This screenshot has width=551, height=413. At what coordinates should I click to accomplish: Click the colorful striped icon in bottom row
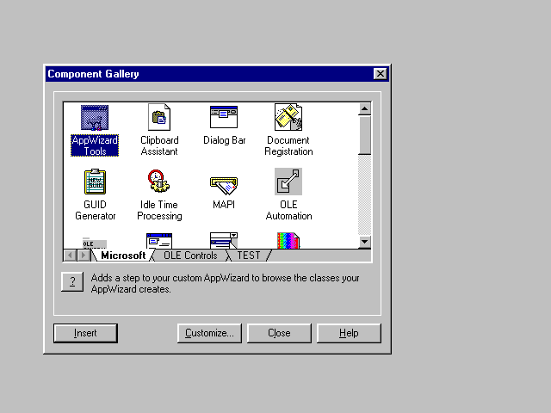pyautogui.click(x=288, y=241)
